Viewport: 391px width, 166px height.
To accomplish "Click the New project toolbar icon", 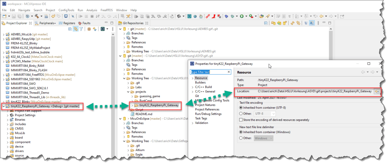I will coord(5,16).
